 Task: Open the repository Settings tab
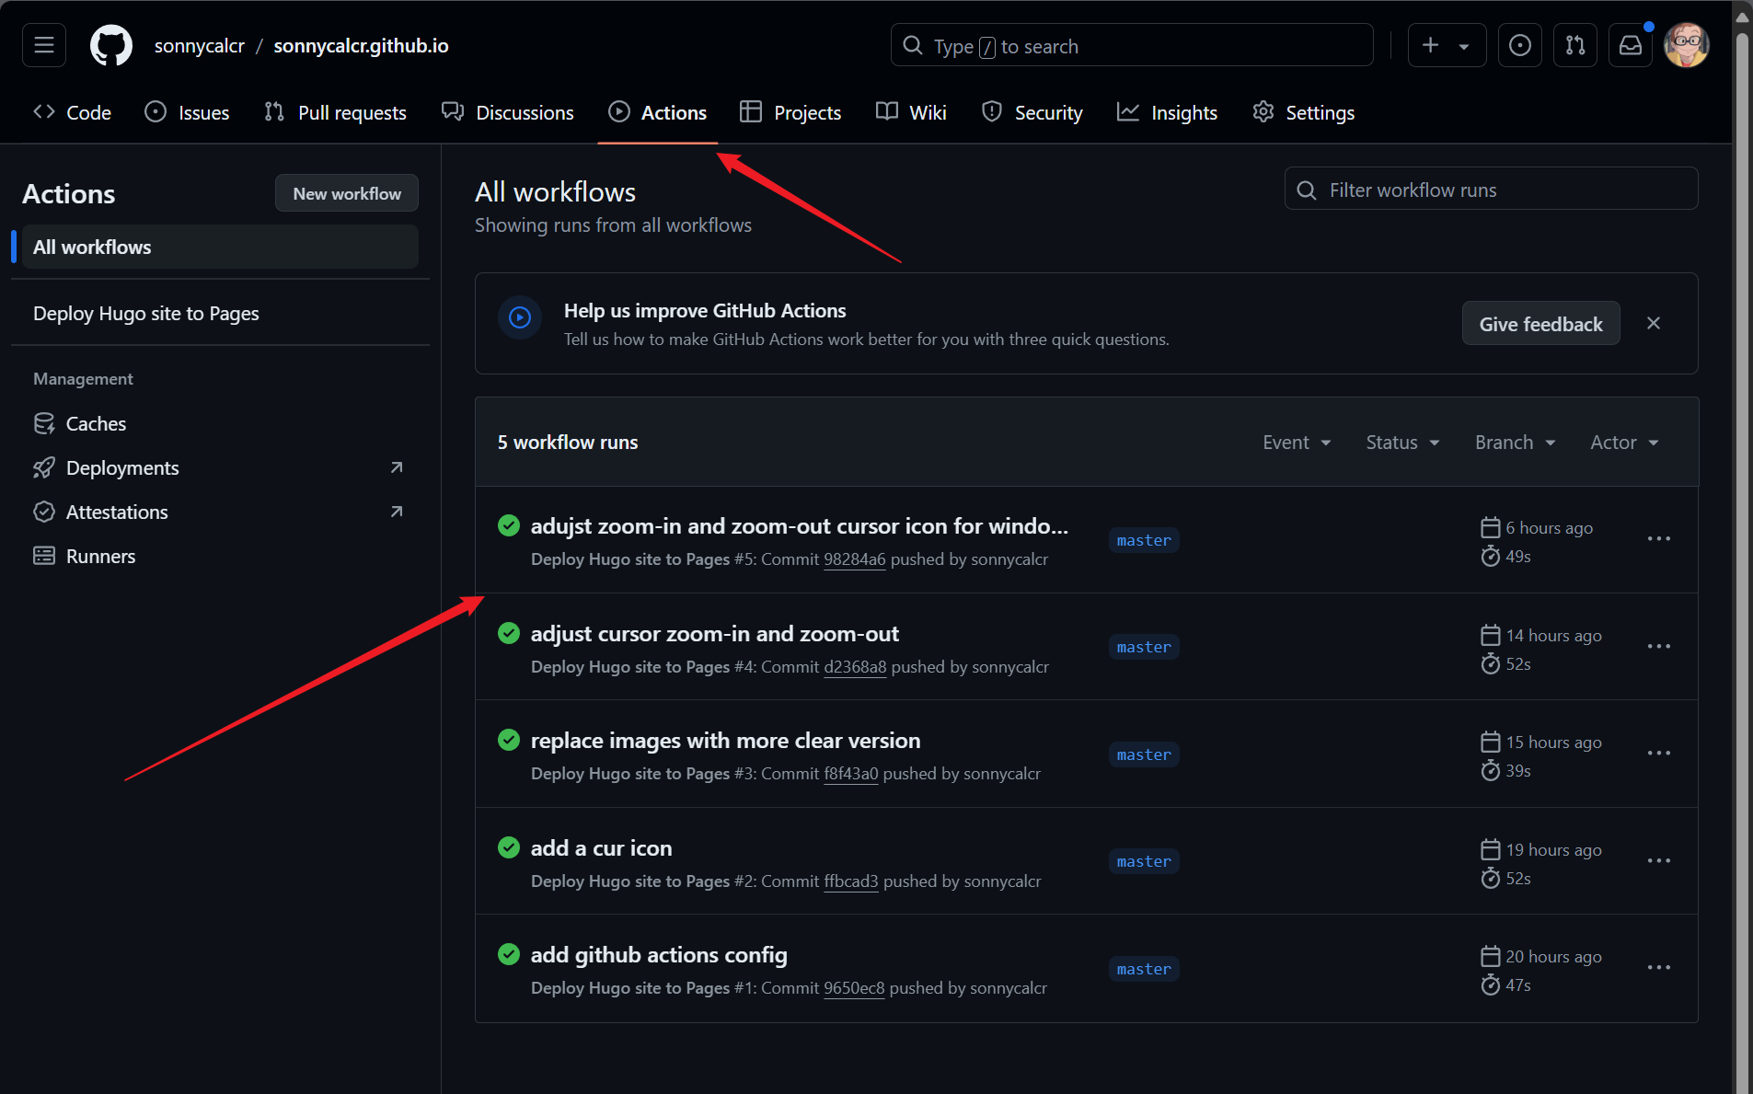coord(1304,112)
